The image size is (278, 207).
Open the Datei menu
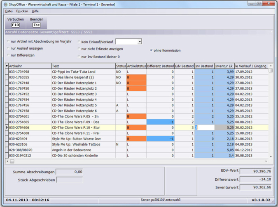[9, 11]
